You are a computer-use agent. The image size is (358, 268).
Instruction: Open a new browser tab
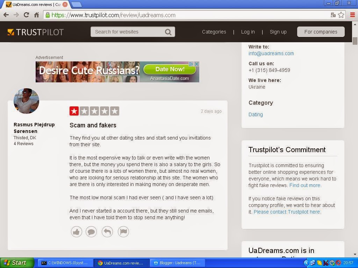[77, 4]
